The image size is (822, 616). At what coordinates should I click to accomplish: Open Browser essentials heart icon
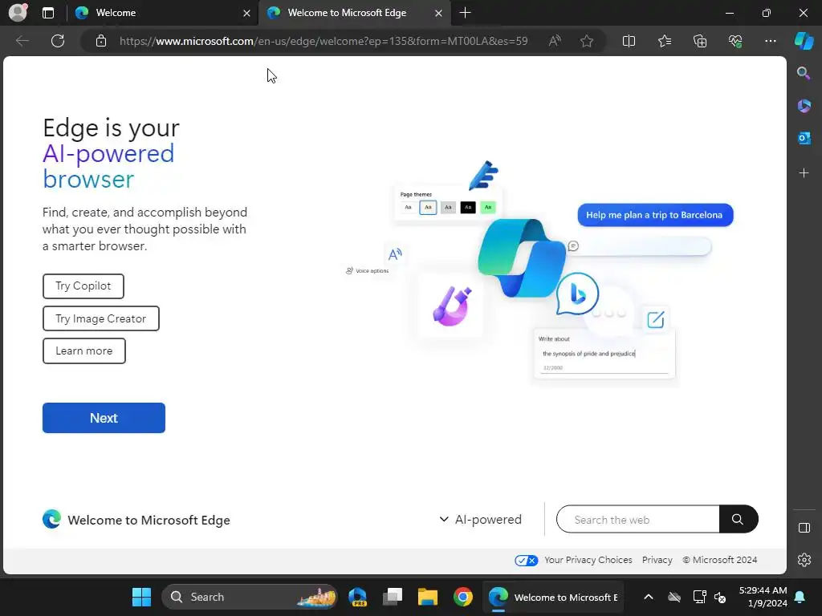735,41
